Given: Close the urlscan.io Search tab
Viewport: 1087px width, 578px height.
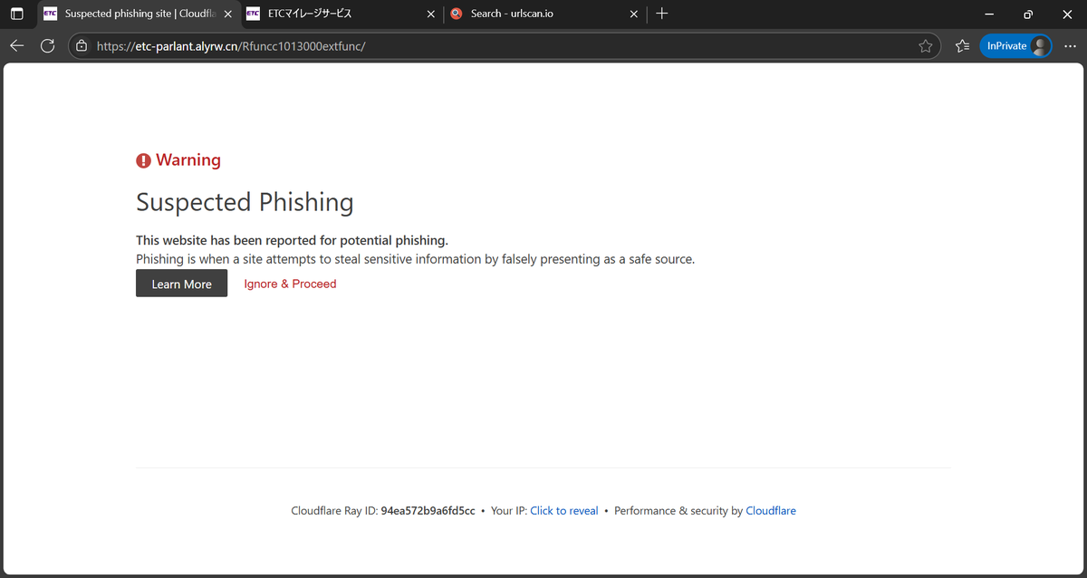Looking at the screenshot, I should 634,14.
